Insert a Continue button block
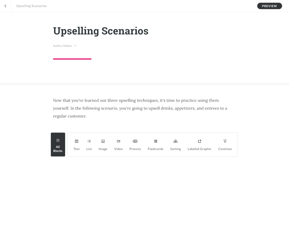The width and height of the screenshot is (289, 243). [225, 144]
